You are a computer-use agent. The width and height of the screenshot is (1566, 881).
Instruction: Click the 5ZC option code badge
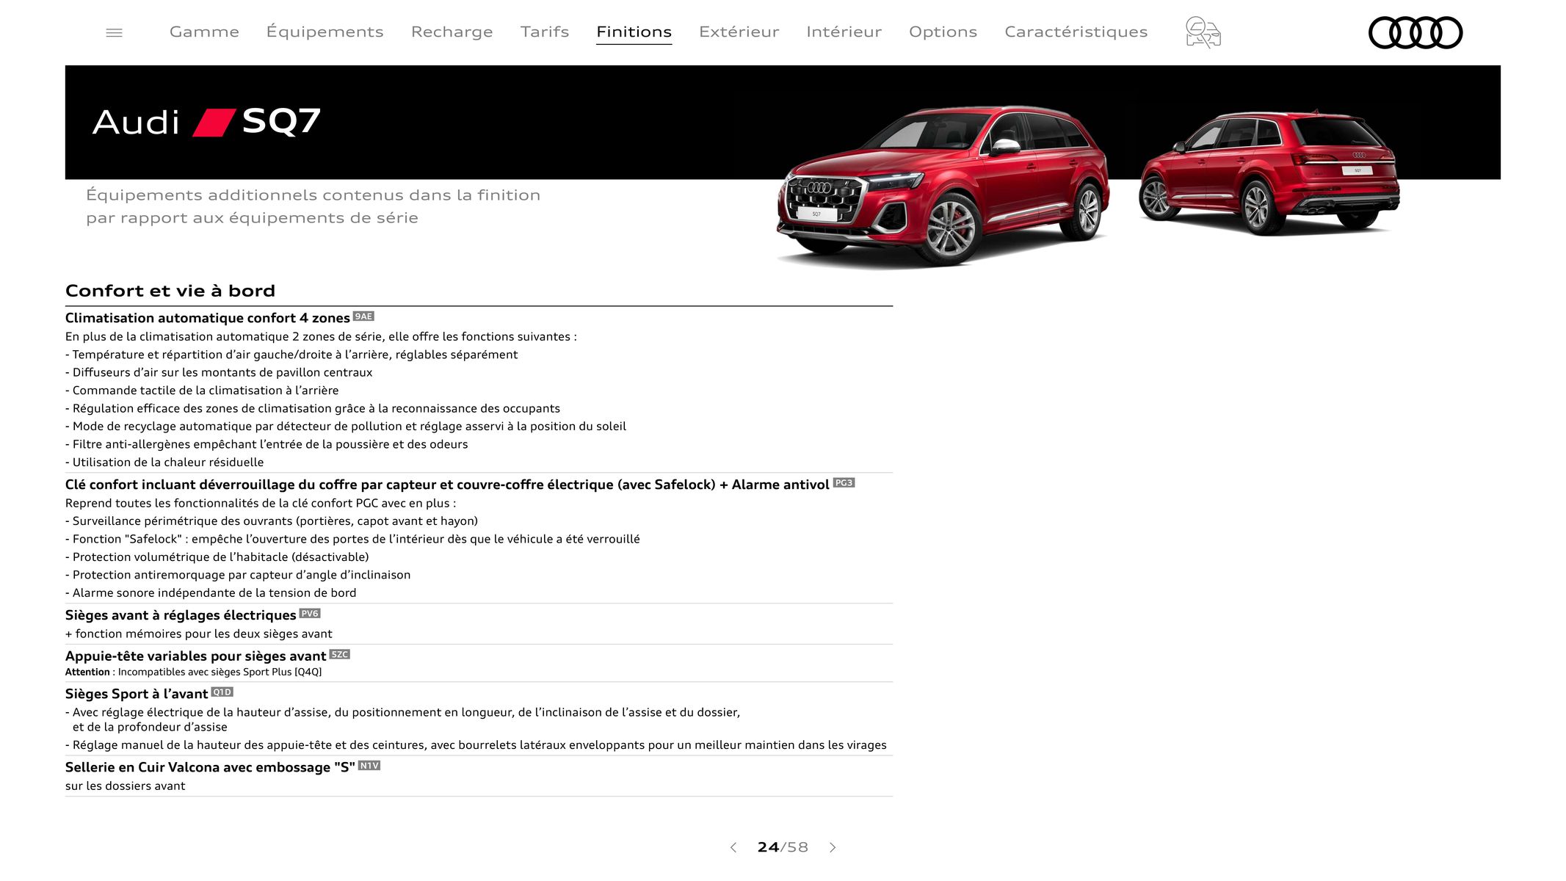tap(340, 654)
